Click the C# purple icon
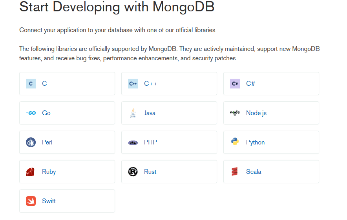347x220 pixels. coord(235,83)
